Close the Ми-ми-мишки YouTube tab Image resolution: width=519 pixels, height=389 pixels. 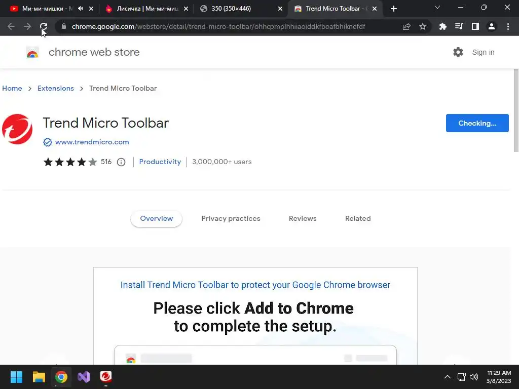tap(91, 9)
